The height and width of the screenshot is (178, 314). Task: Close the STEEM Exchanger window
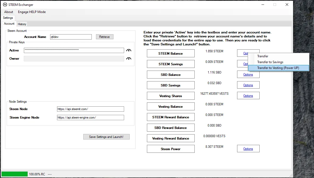[287, 5]
